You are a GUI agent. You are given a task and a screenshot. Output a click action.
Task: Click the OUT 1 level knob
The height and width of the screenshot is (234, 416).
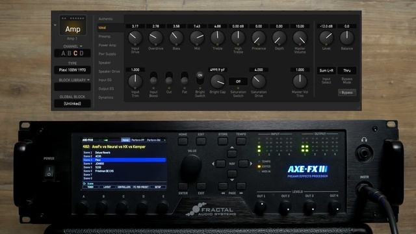click(260, 207)
